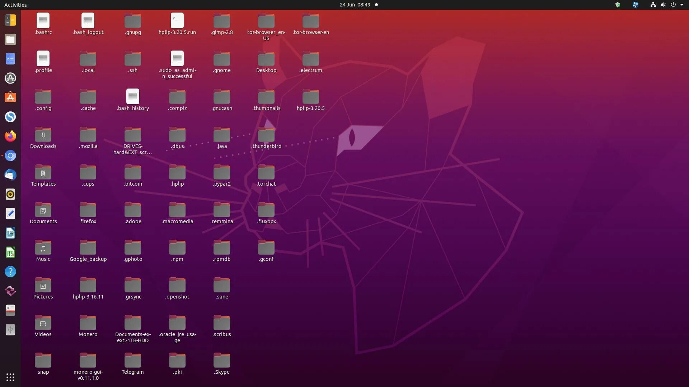Click the Show Applications grid icon

pos(10,377)
